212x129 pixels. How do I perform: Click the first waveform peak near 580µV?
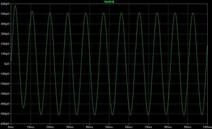[15, 6]
